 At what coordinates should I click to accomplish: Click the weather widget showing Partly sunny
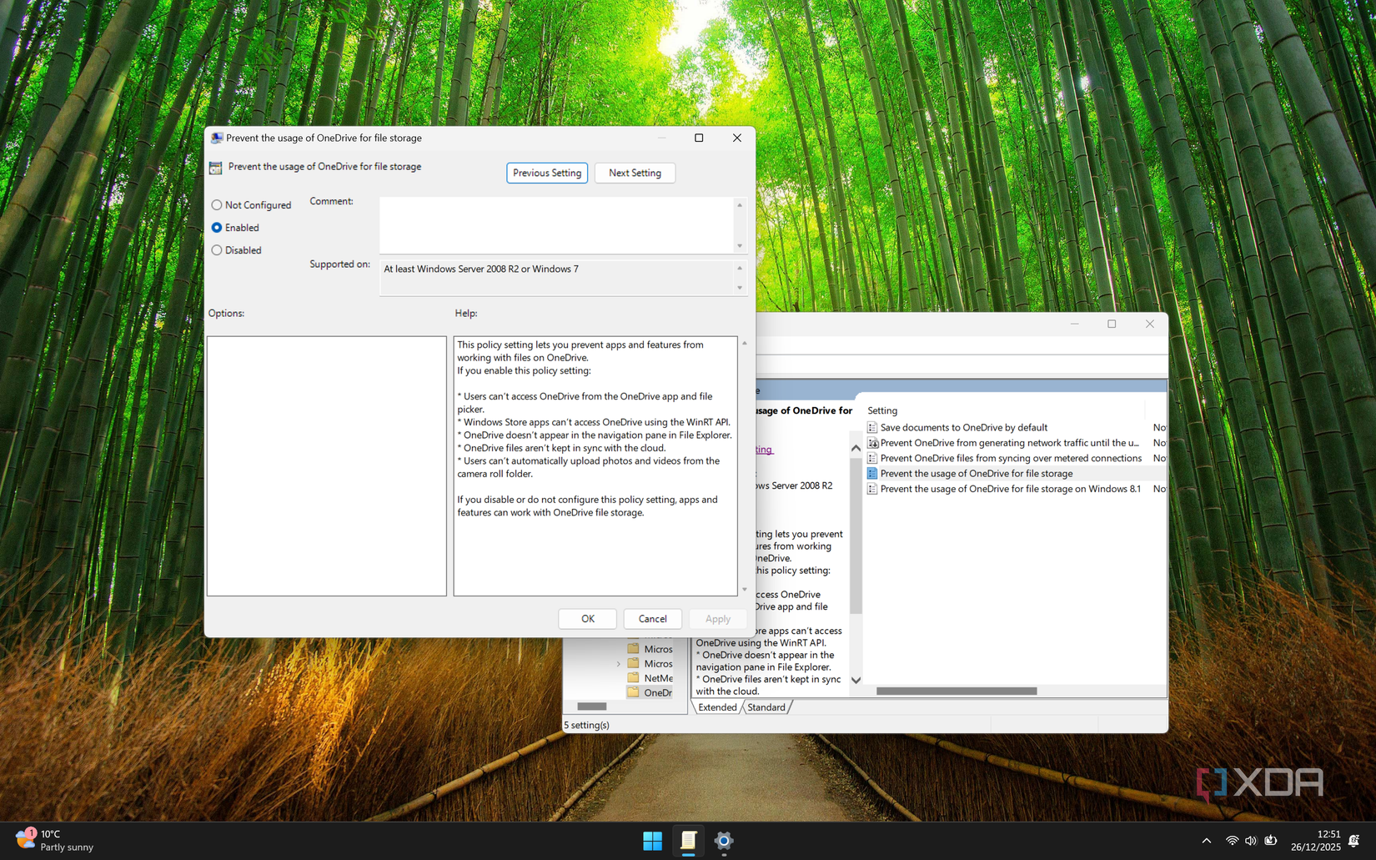[54, 840]
